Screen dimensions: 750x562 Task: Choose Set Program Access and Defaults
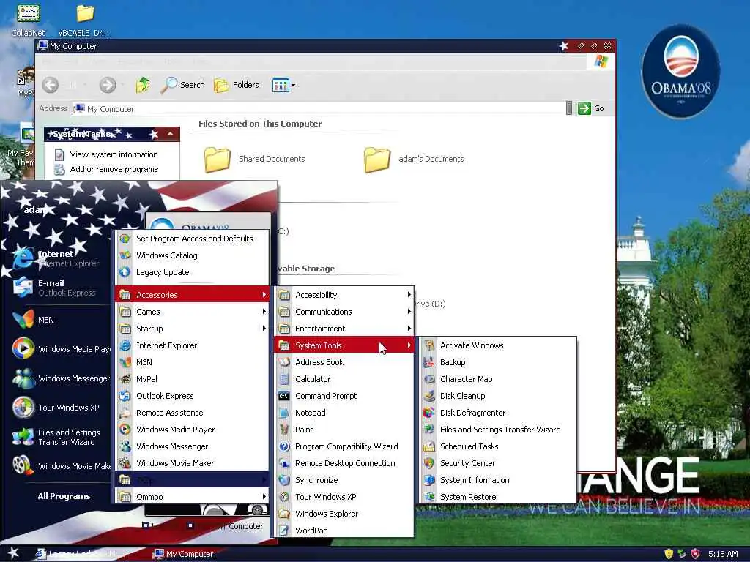click(193, 239)
